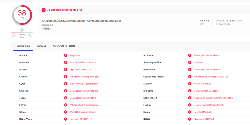The height and width of the screenshot is (125, 250).
Task: Click the warning icon in the ClamAV row
Action: click(66, 77)
